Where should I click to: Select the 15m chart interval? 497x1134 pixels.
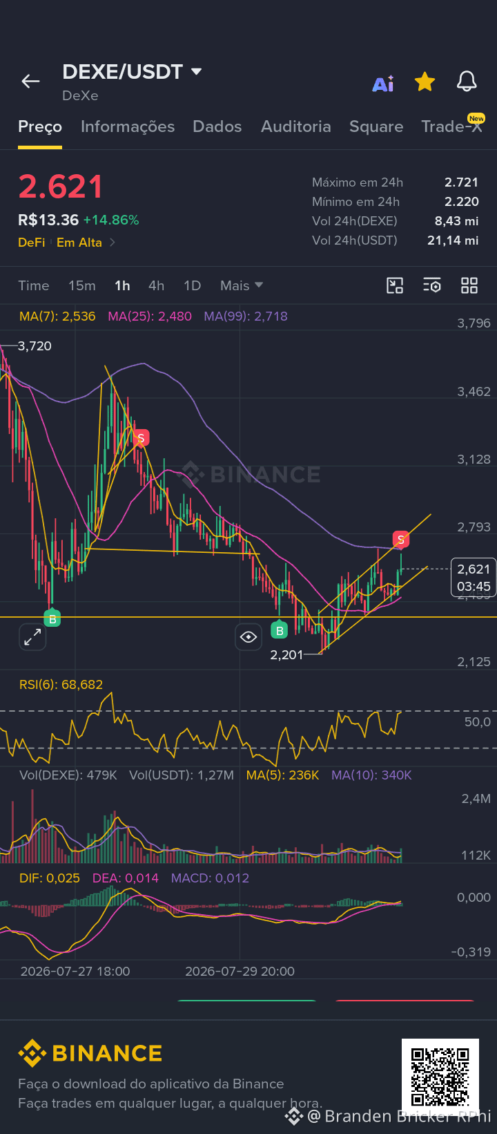[82, 285]
